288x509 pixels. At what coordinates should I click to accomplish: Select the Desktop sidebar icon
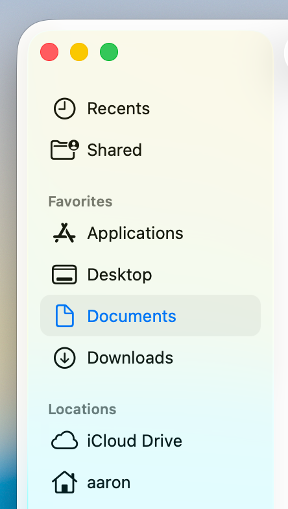pos(65,275)
